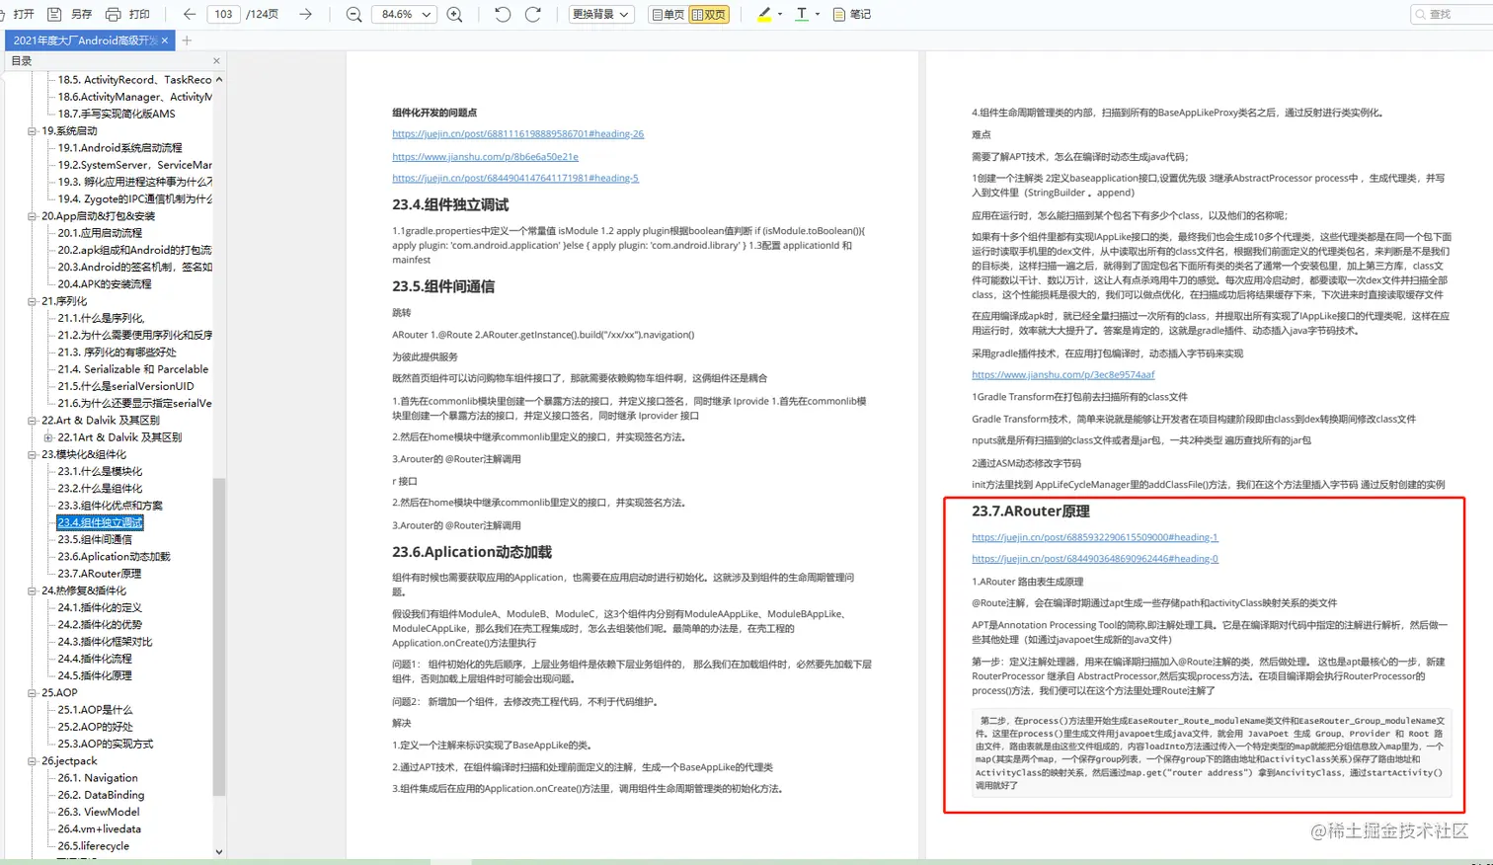Image resolution: width=1493 pixels, height=865 pixels.
Task: Collapse the 20.App启动&打包&安装 node
Action: pyautogui.click(x=33, y=216)
